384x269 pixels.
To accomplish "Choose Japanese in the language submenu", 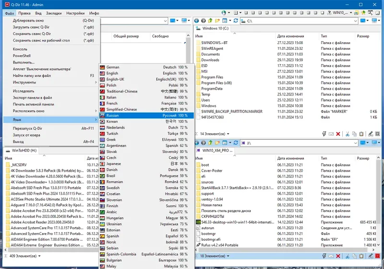I will point(146,164).
